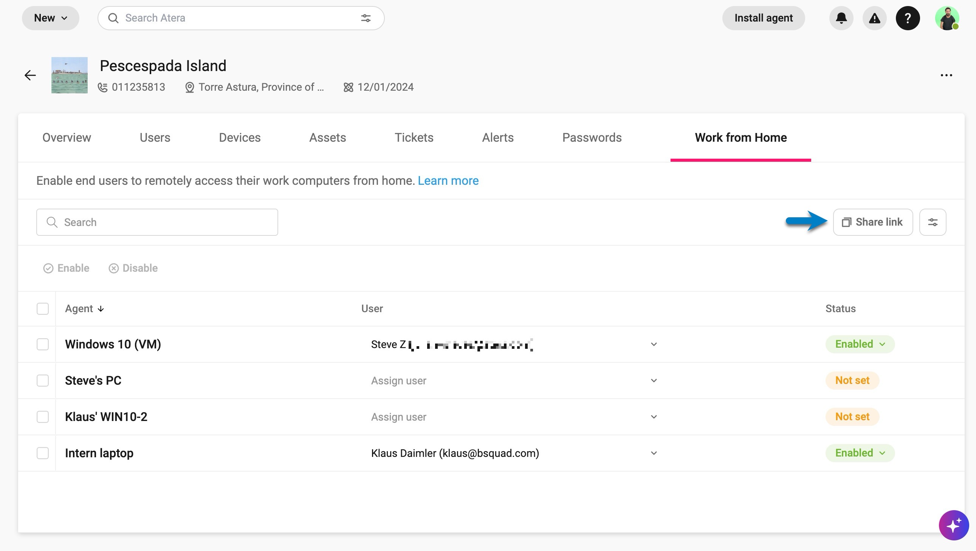Check the Windows 10 (VM) row checkbox
Image resolution: width=976 pixels, height=551 pixels.
pyautogui.click(x=43, y=344)
